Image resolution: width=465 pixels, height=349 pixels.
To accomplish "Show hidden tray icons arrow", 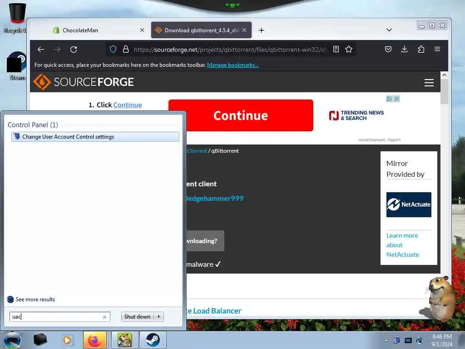I will [386, 340].
